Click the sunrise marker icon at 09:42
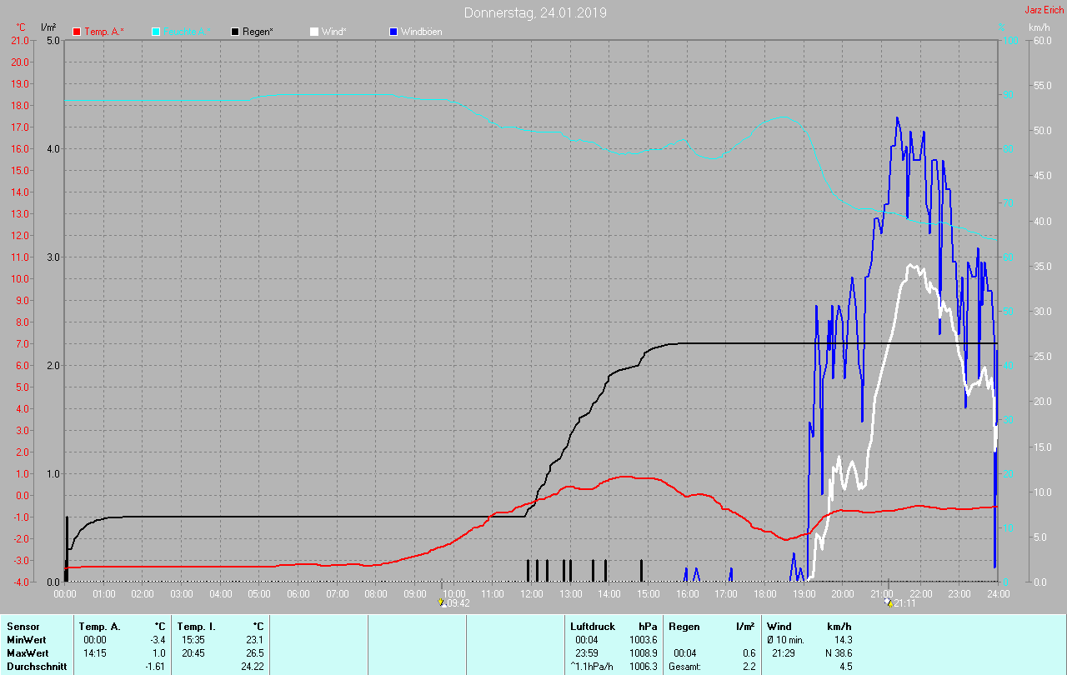This screenshot has width=1067, height=675. (441, 602)
